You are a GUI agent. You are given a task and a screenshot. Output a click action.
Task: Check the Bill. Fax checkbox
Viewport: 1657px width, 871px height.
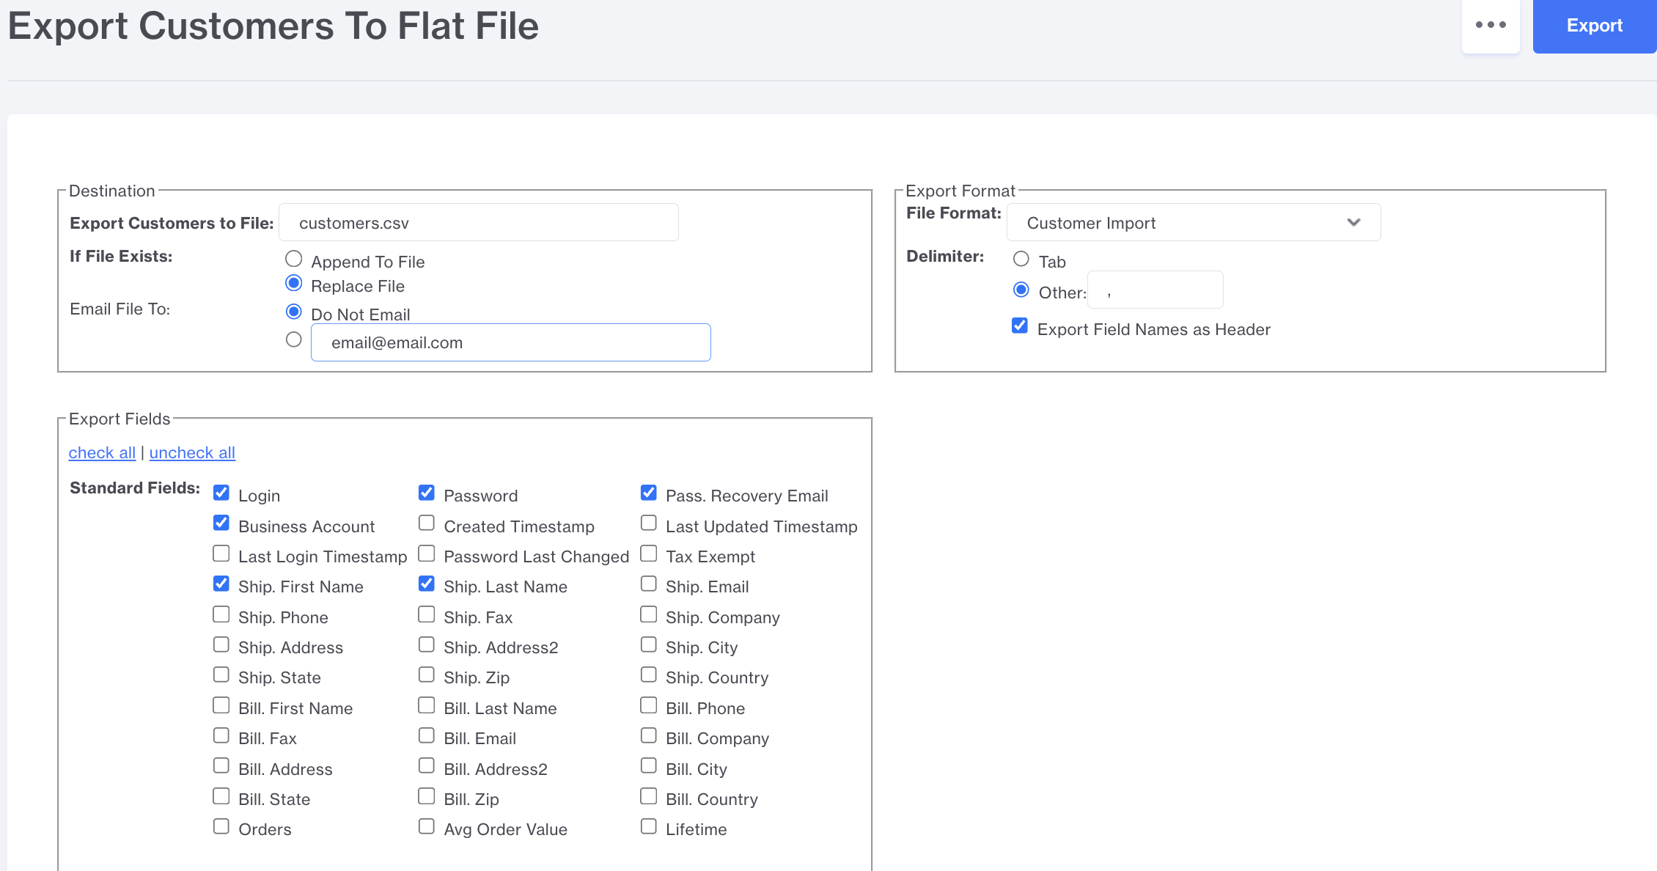click(221, 735)
